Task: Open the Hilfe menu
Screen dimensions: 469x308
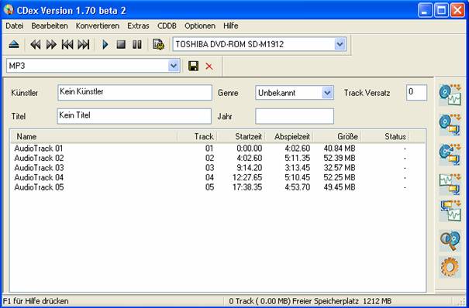Action: click(x=230, y=26)
